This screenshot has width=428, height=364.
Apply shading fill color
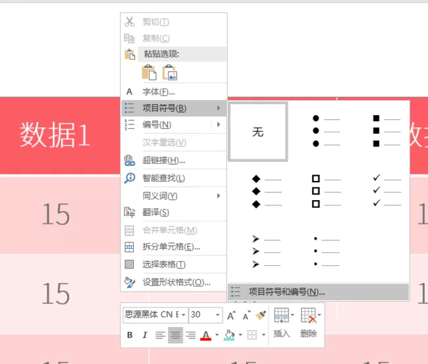[229, 335]
